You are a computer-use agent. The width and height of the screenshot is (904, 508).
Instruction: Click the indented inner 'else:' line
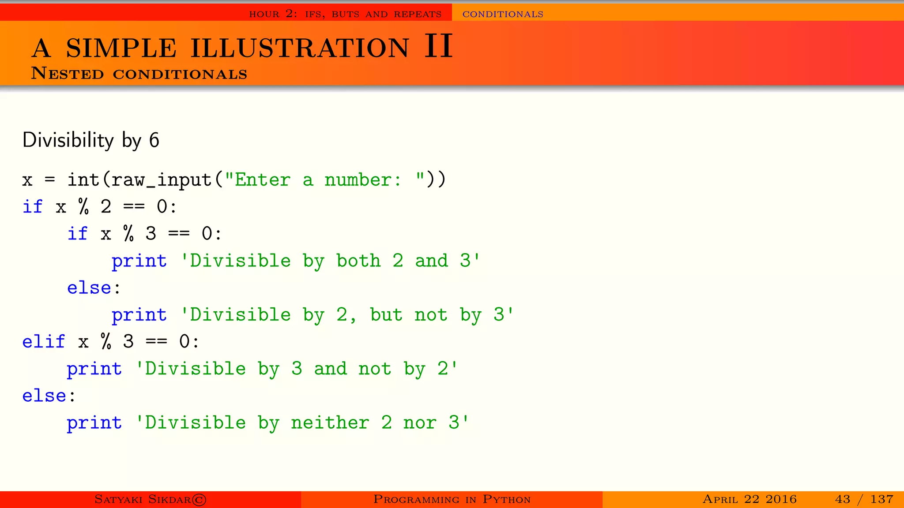94,288
